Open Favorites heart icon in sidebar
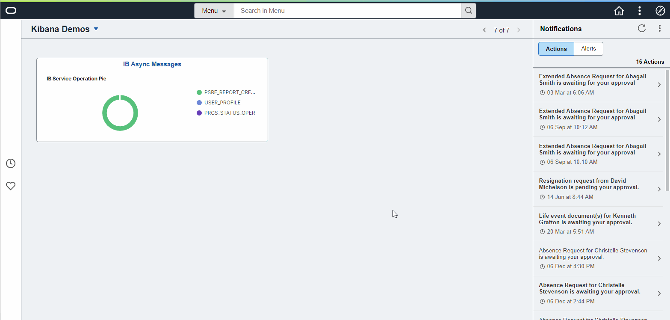The width and height of the screenshot is (670, 320). pos(11,186)
